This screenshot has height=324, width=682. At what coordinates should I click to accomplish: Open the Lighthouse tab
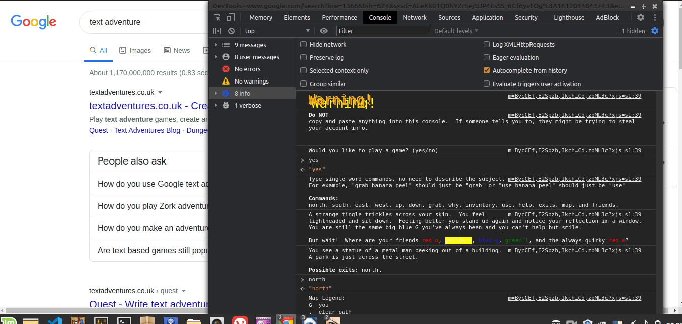(569, 17)
